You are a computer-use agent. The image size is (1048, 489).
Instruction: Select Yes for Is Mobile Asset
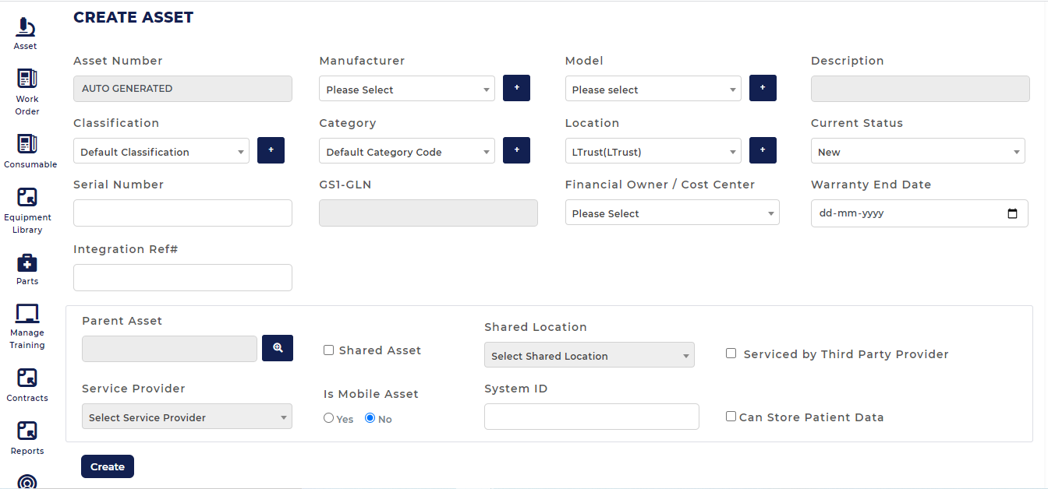(328, 417)
